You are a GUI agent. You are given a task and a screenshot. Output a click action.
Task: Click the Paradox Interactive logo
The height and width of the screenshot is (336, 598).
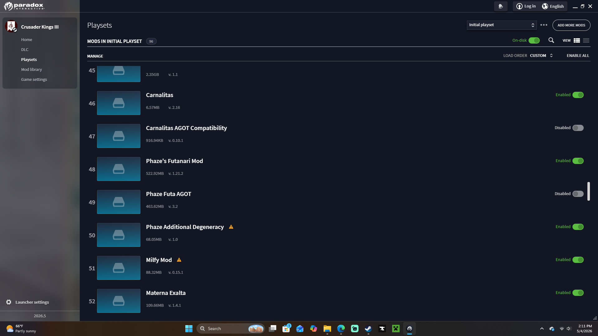coord(24,6)
